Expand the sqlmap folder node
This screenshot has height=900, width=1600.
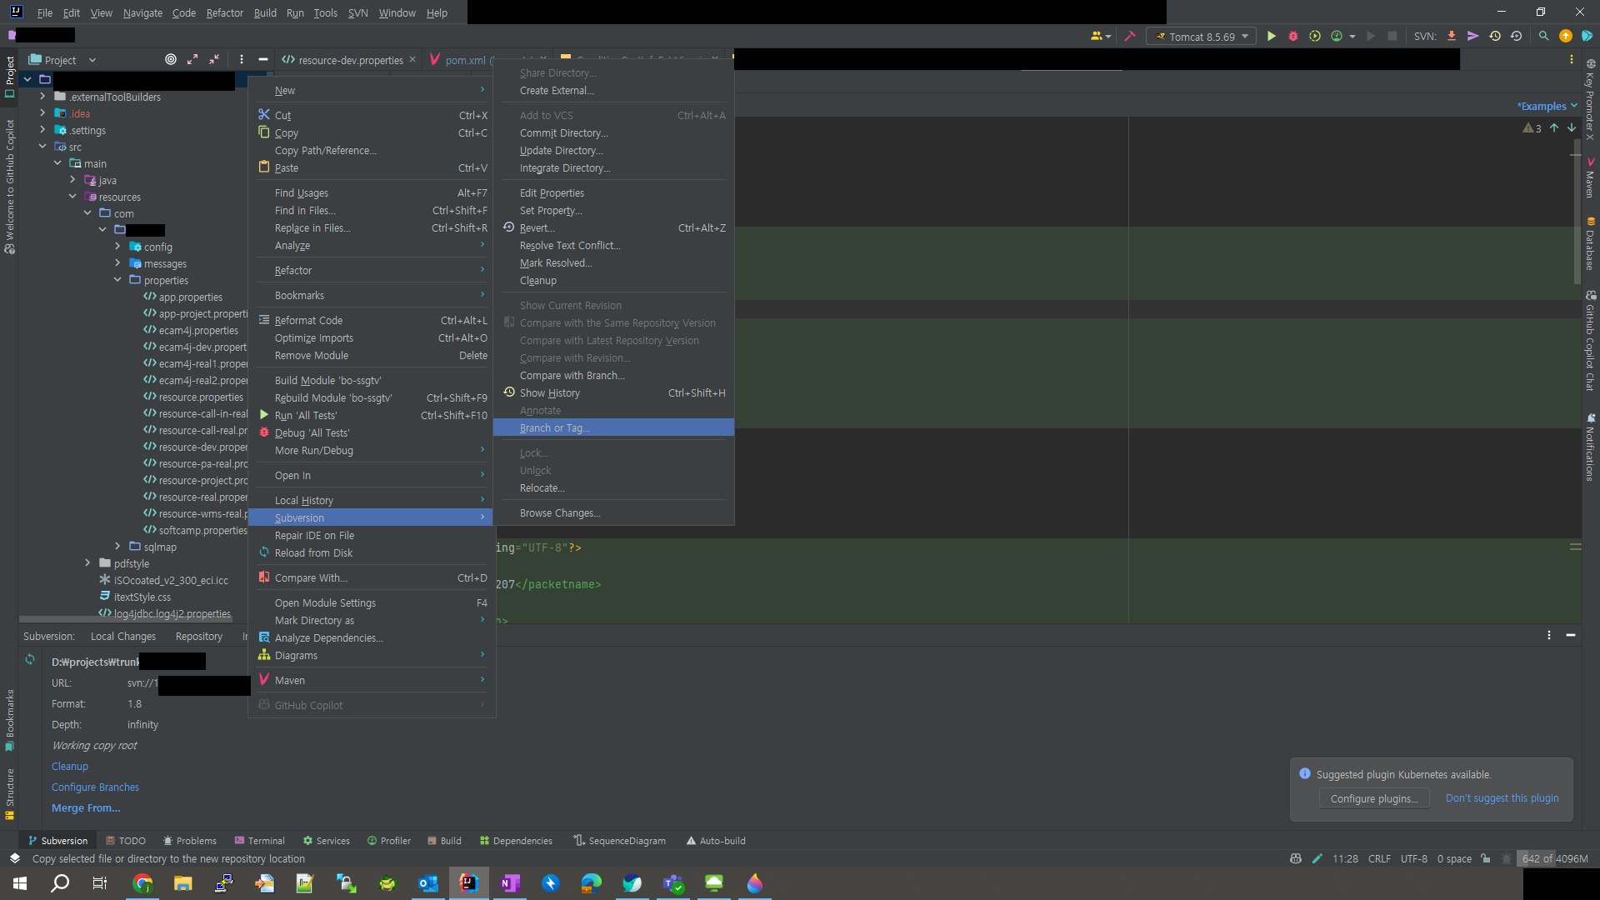click(x=117, y=547)
